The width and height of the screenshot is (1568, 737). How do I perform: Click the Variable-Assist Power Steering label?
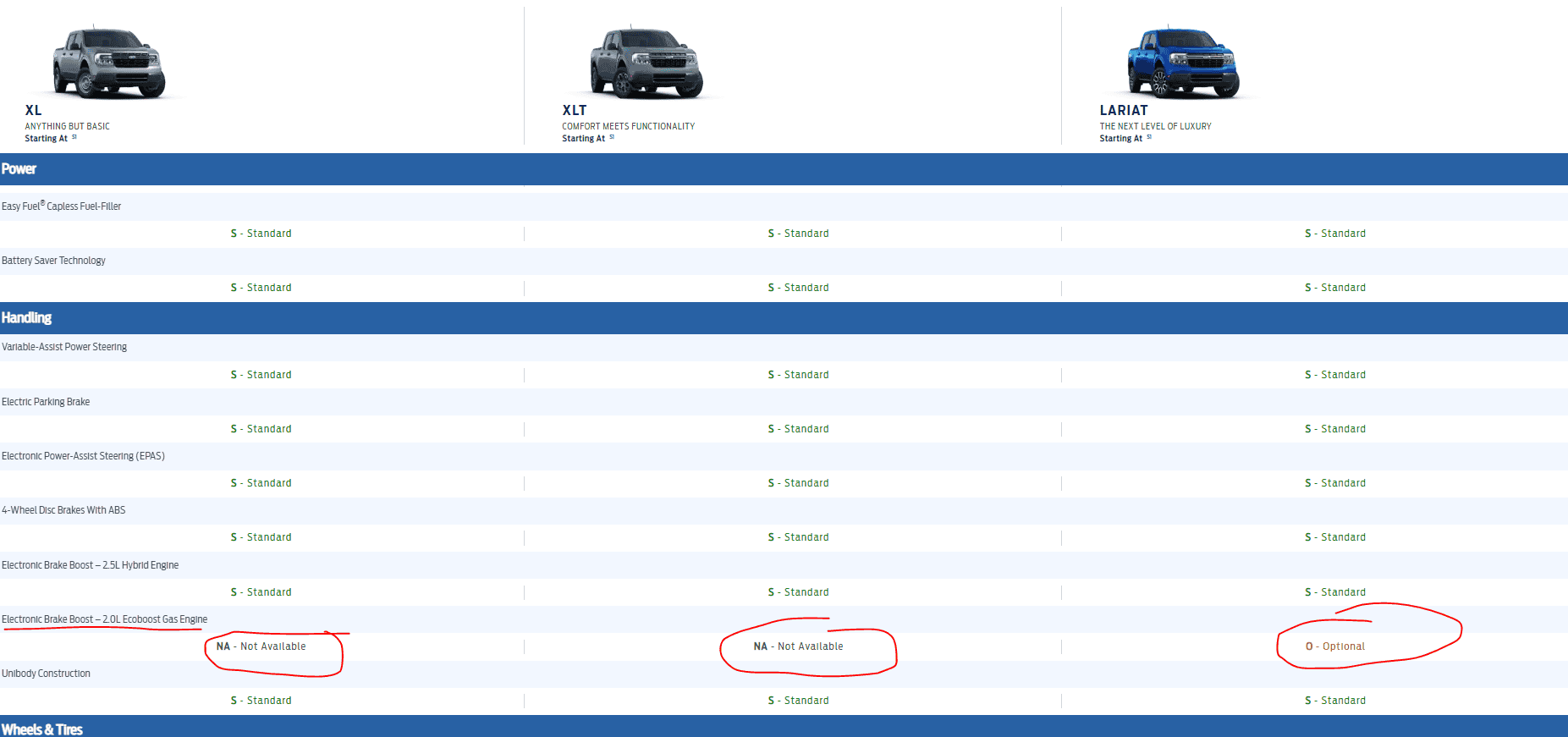click(x=64, y=347)
